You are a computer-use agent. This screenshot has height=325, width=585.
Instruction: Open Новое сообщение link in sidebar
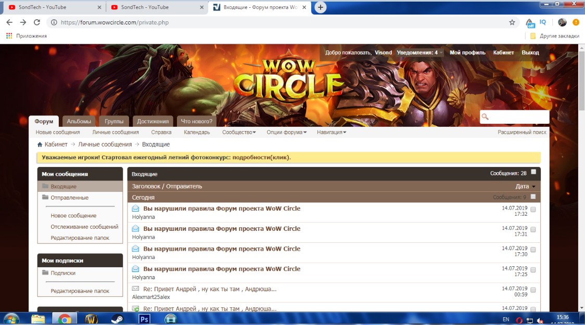tap(73, 215)
